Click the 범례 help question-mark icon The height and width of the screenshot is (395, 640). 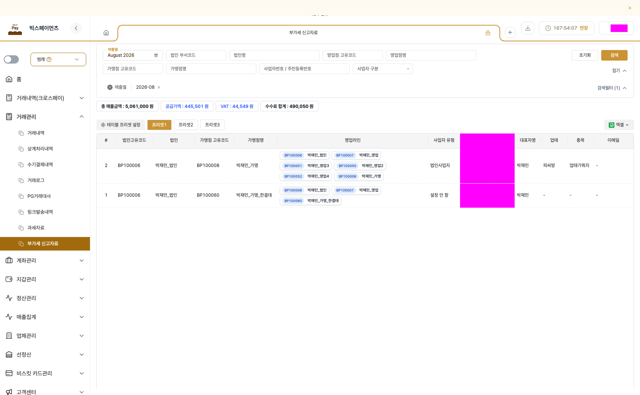(x=49, y=59)
